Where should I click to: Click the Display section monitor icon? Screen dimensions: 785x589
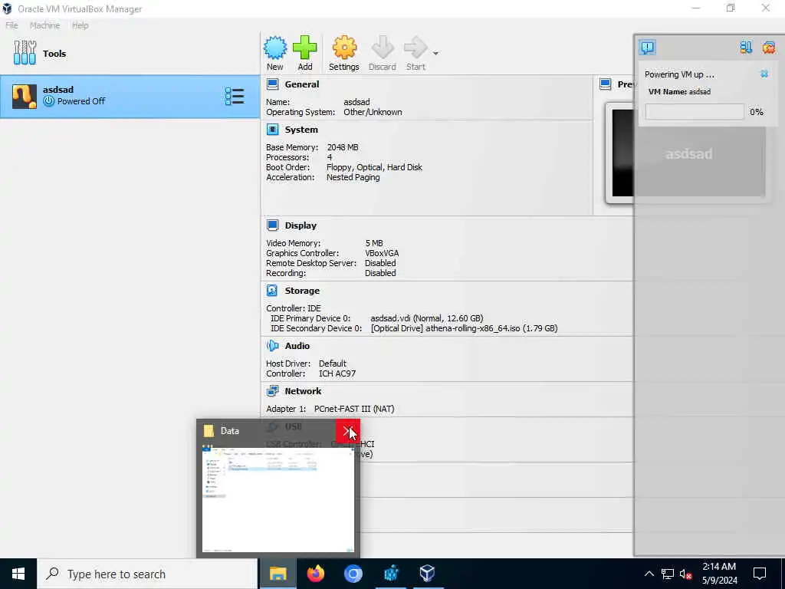point(272,225)
